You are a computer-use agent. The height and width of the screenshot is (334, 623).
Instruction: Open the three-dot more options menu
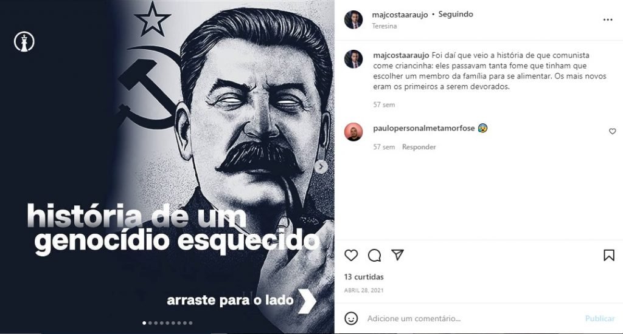pyautogui.click(x=608, y=20)
